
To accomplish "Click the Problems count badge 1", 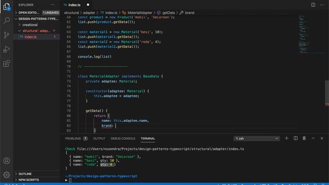I will click(x=85, y=138).
